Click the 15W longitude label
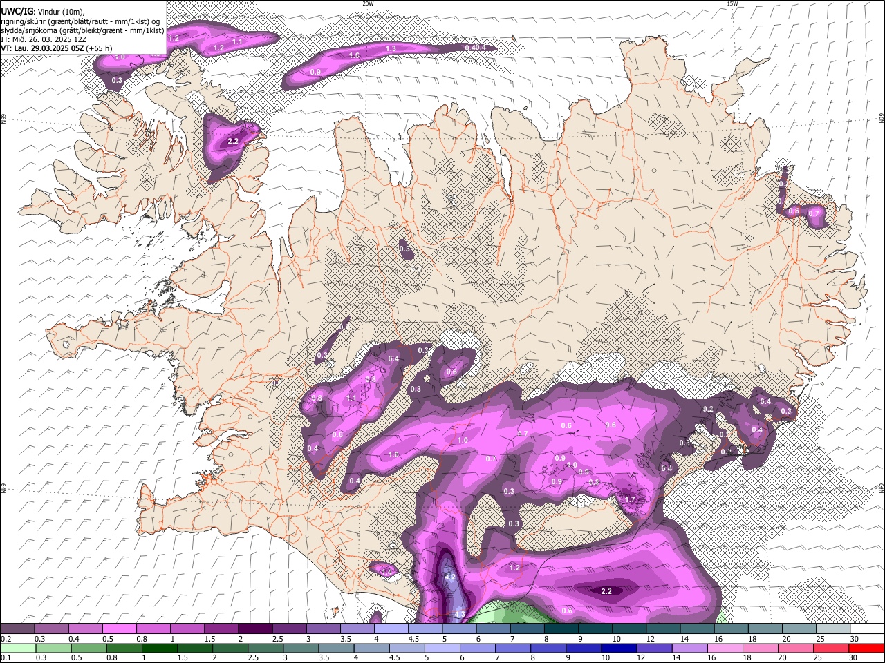 732,3
